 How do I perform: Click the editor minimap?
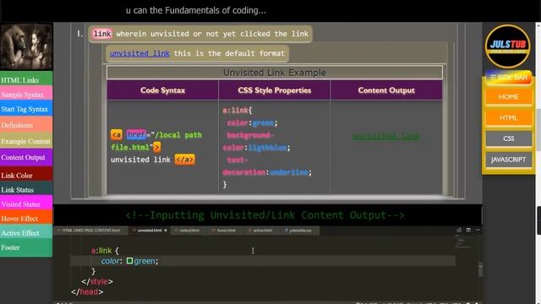tap(462, 242)
